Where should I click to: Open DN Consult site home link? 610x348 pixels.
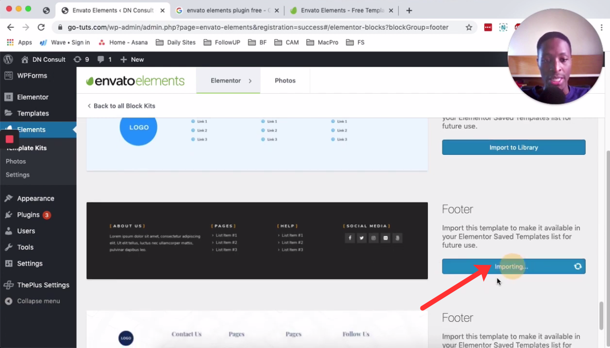[43, 59]
